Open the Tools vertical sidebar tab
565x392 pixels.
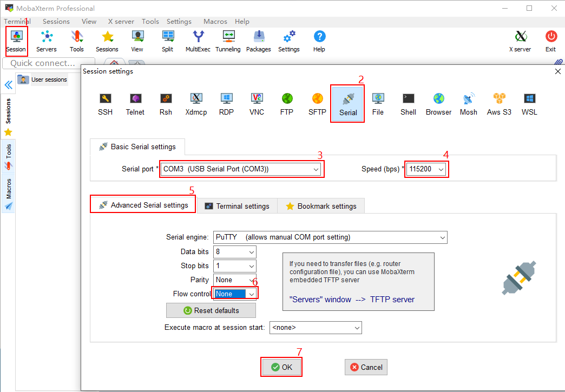tap(8, 156)
